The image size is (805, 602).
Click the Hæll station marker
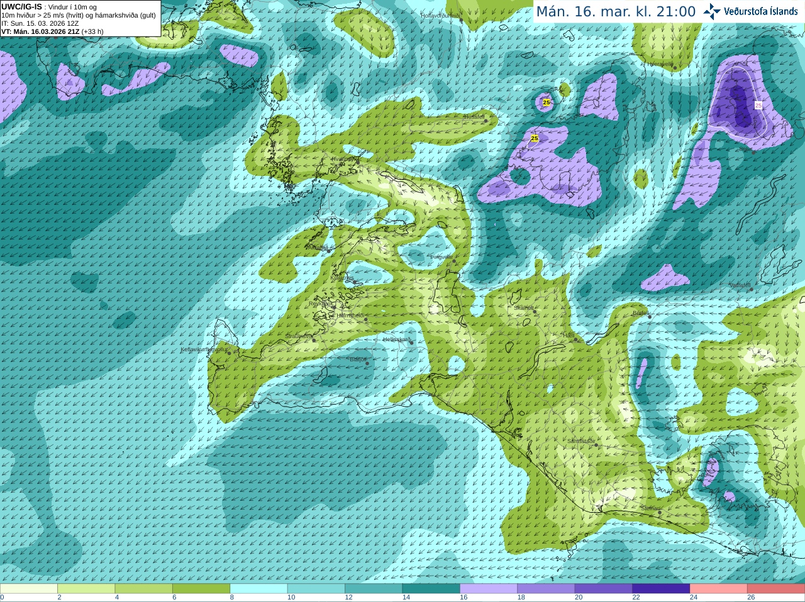(575, 339)
